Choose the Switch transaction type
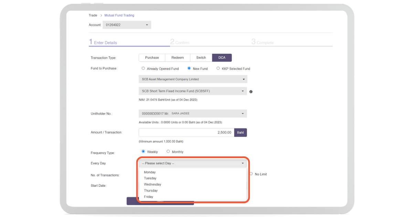 201,58
